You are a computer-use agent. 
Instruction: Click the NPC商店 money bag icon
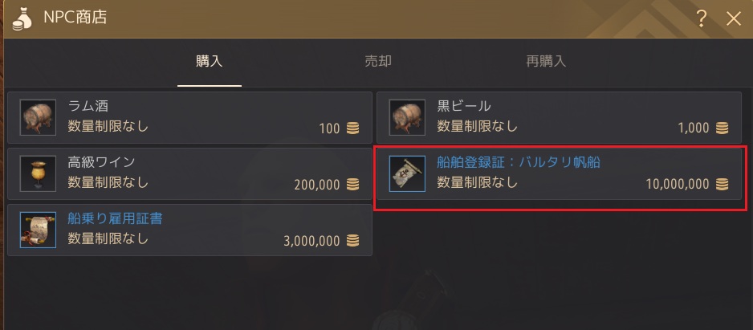22,19
